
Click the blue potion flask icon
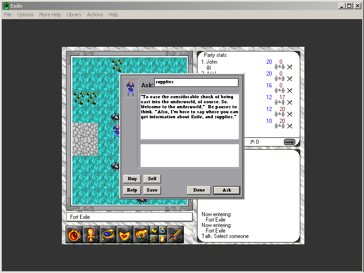pyautogui.click(x=162, y=231)
